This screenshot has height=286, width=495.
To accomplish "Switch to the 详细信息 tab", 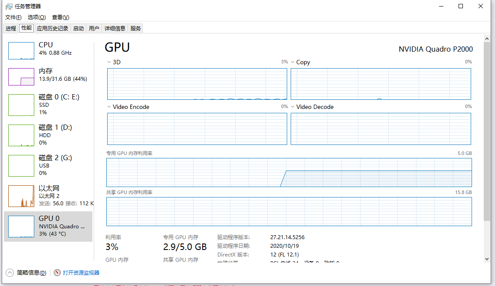I will click(x=115, y=28).
